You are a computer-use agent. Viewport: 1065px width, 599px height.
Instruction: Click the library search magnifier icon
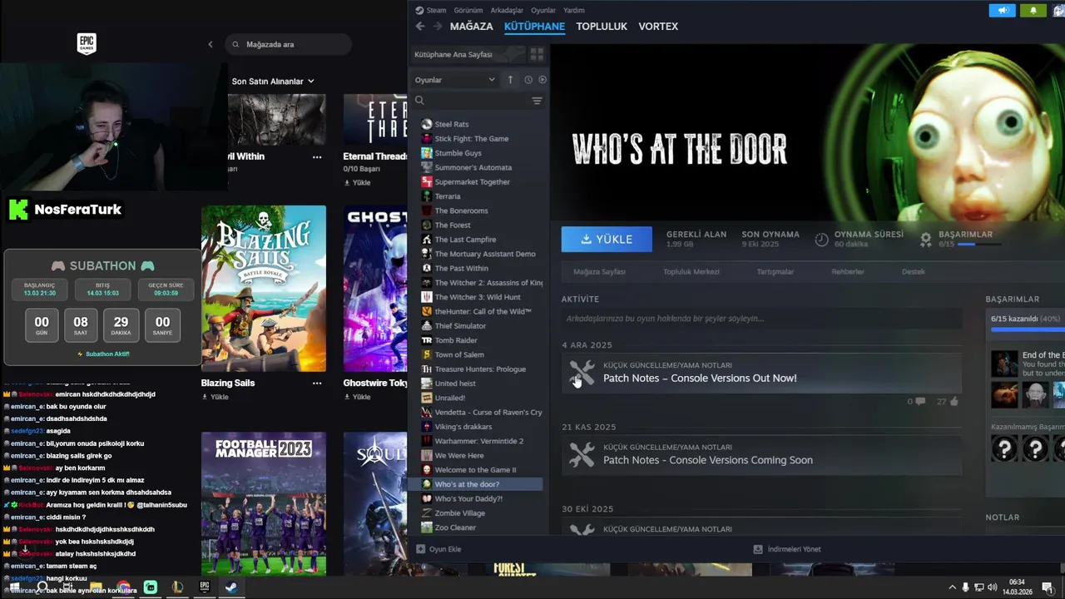[x=419, y=101]
